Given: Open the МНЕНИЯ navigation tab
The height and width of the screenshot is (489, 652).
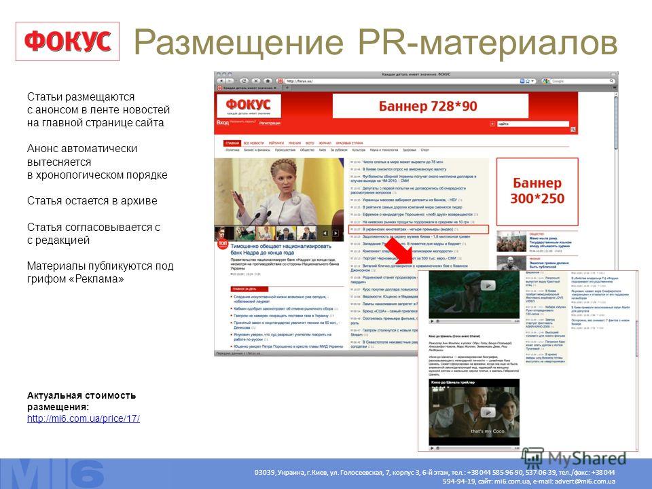Looking at the screenshot, I should [x=294, y=143].
